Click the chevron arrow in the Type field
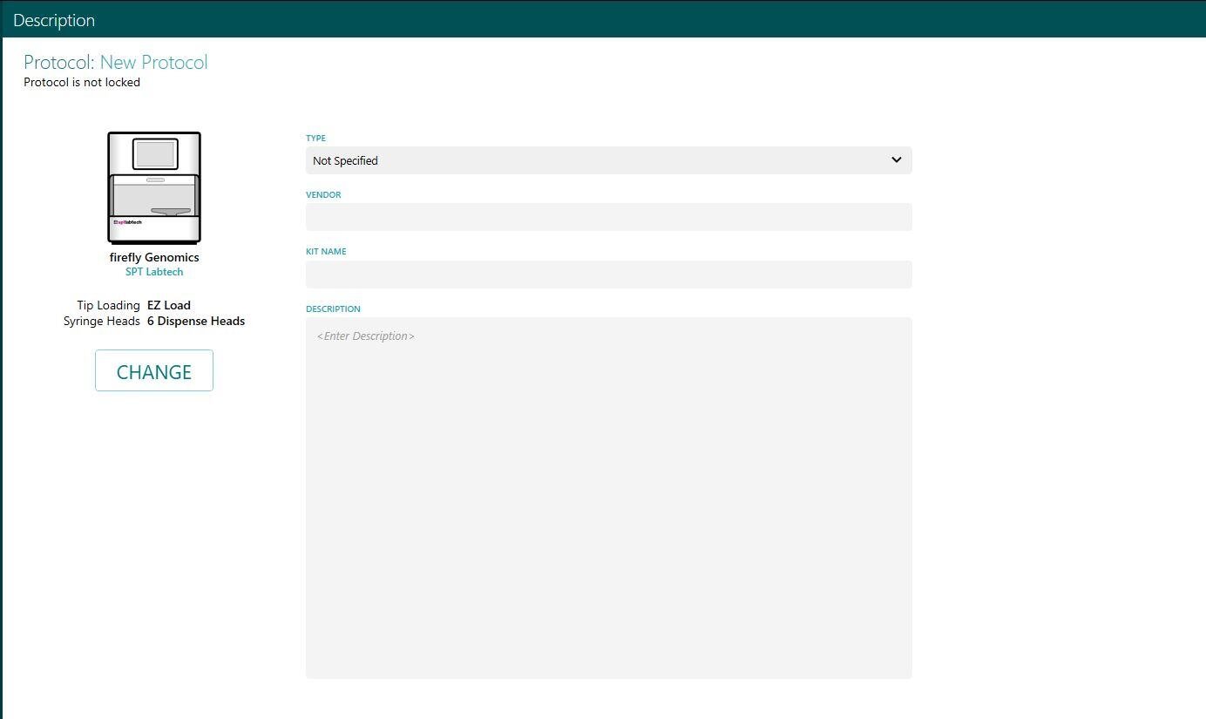Viewport: 1206px width, 719px height. (896, 160)
